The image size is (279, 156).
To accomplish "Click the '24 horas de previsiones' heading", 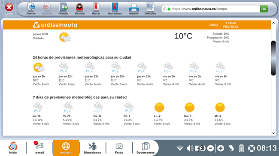I will pyautogui.click(x=82, y=57).
